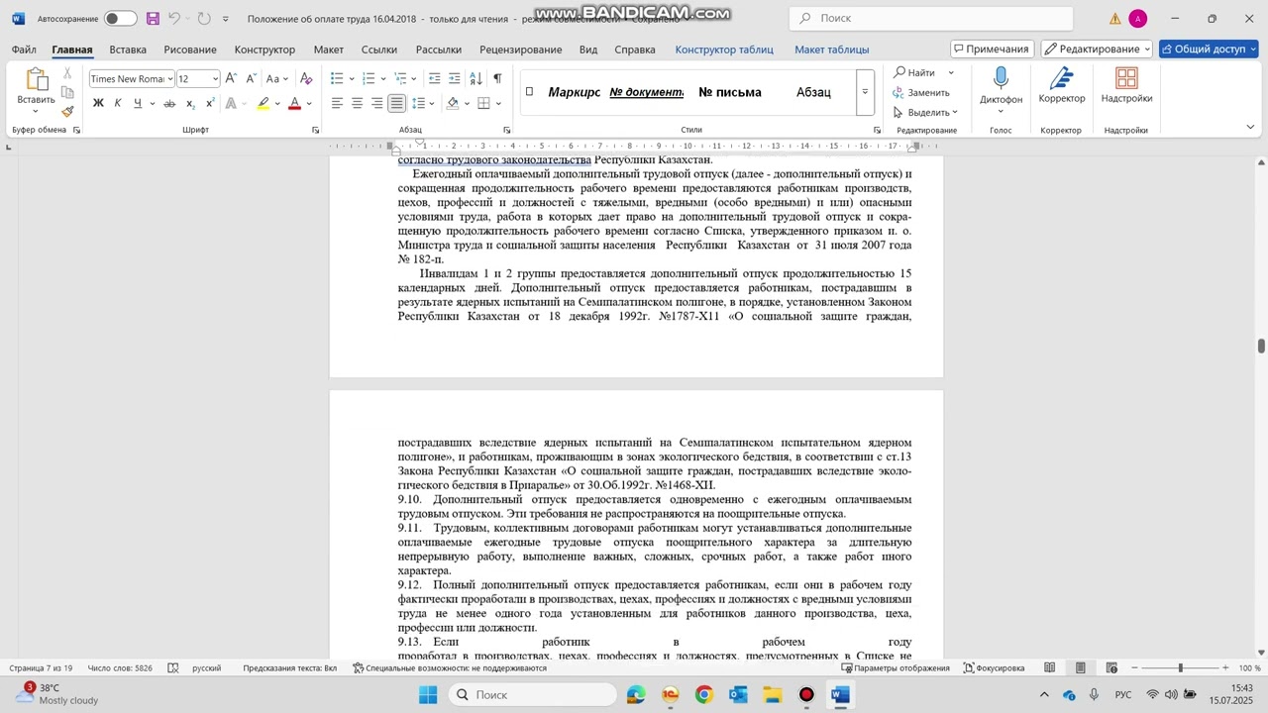Toggle Subscript formatting

(x=190, y=103)
